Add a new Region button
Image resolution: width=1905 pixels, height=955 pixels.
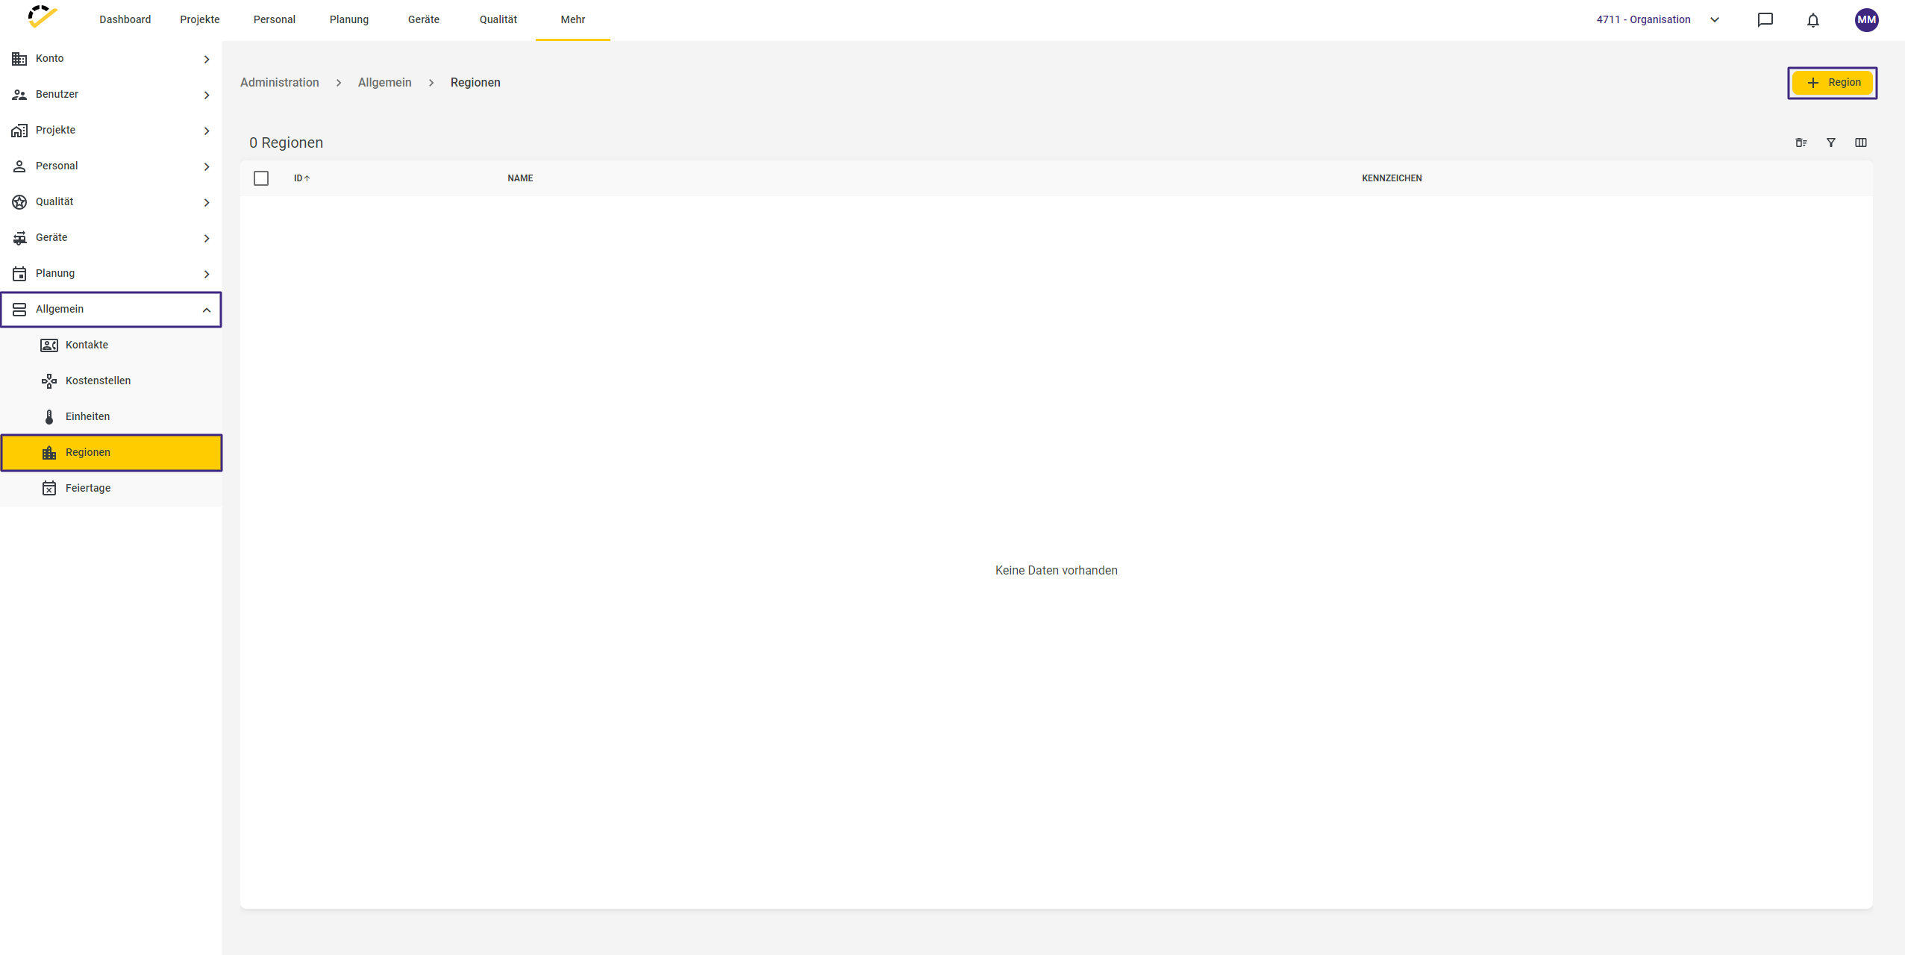coord(1832,82)
